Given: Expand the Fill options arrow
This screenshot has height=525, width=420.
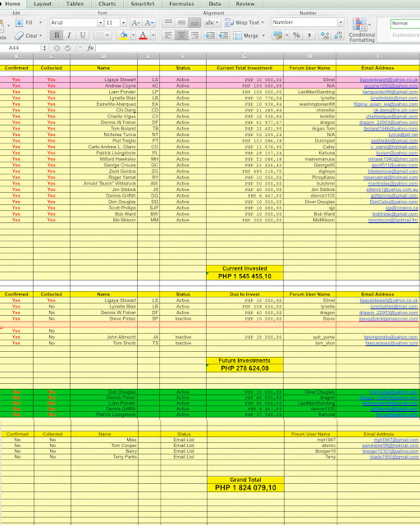Looking at the screenshot, I should click(40, 22).
